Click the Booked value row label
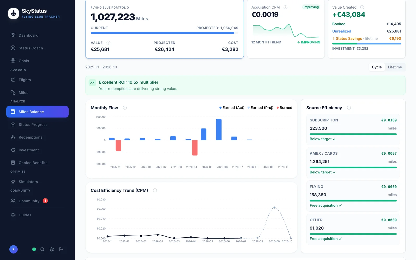This screenshot has width=416, height=260. (339, 24)
